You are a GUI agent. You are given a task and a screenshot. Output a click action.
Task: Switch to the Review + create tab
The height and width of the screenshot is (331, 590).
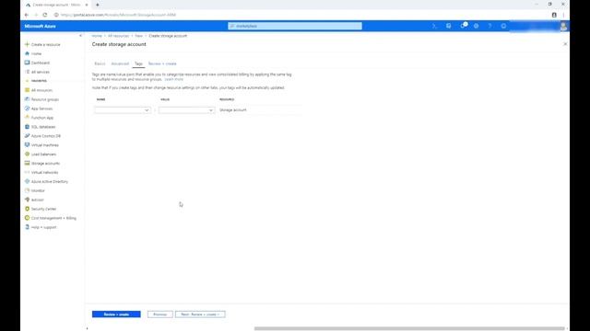(x=162, y=63)
